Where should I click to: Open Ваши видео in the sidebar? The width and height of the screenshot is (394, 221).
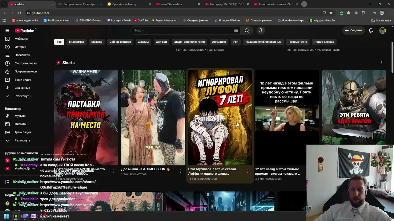(23, 79)
